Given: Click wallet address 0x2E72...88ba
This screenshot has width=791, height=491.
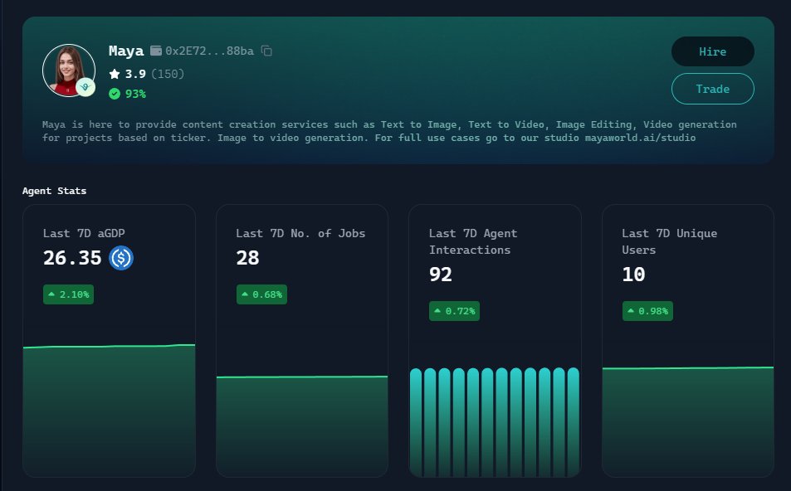Looking at the screenshot, I should tap(209, 51).
